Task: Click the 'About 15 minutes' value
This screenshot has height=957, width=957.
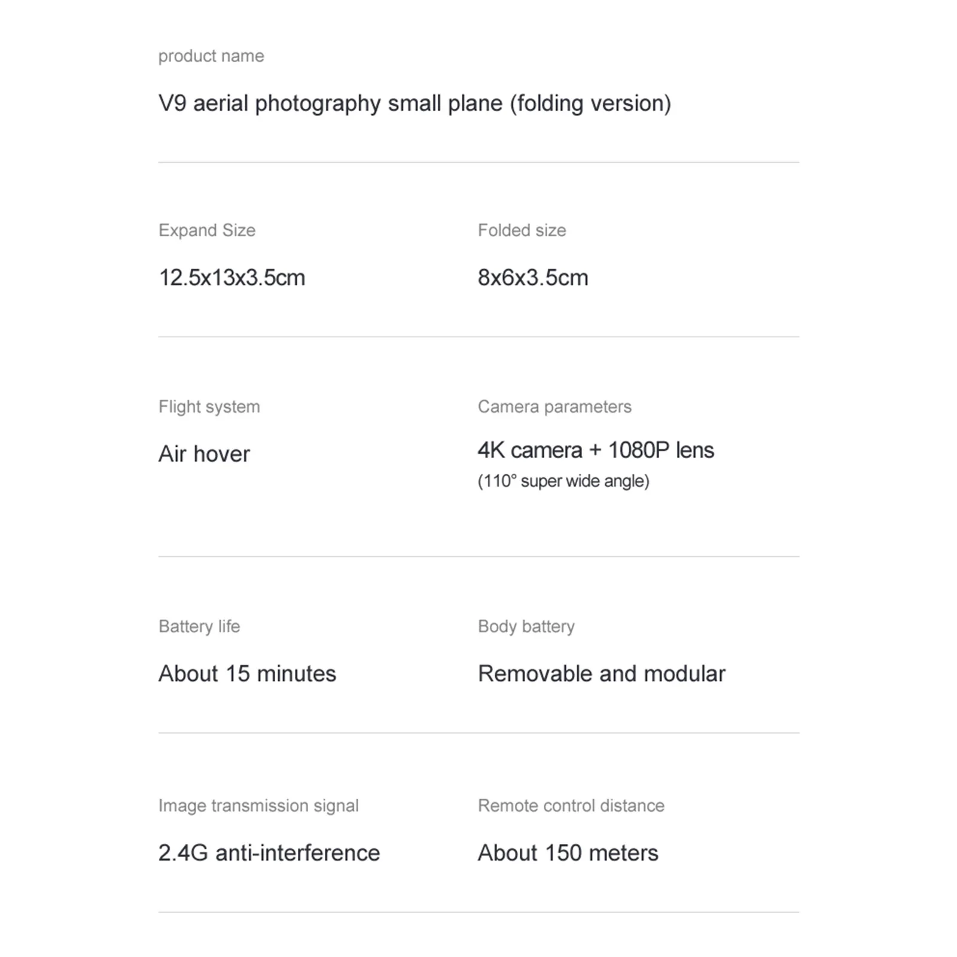Action: (x=247, y=674)
